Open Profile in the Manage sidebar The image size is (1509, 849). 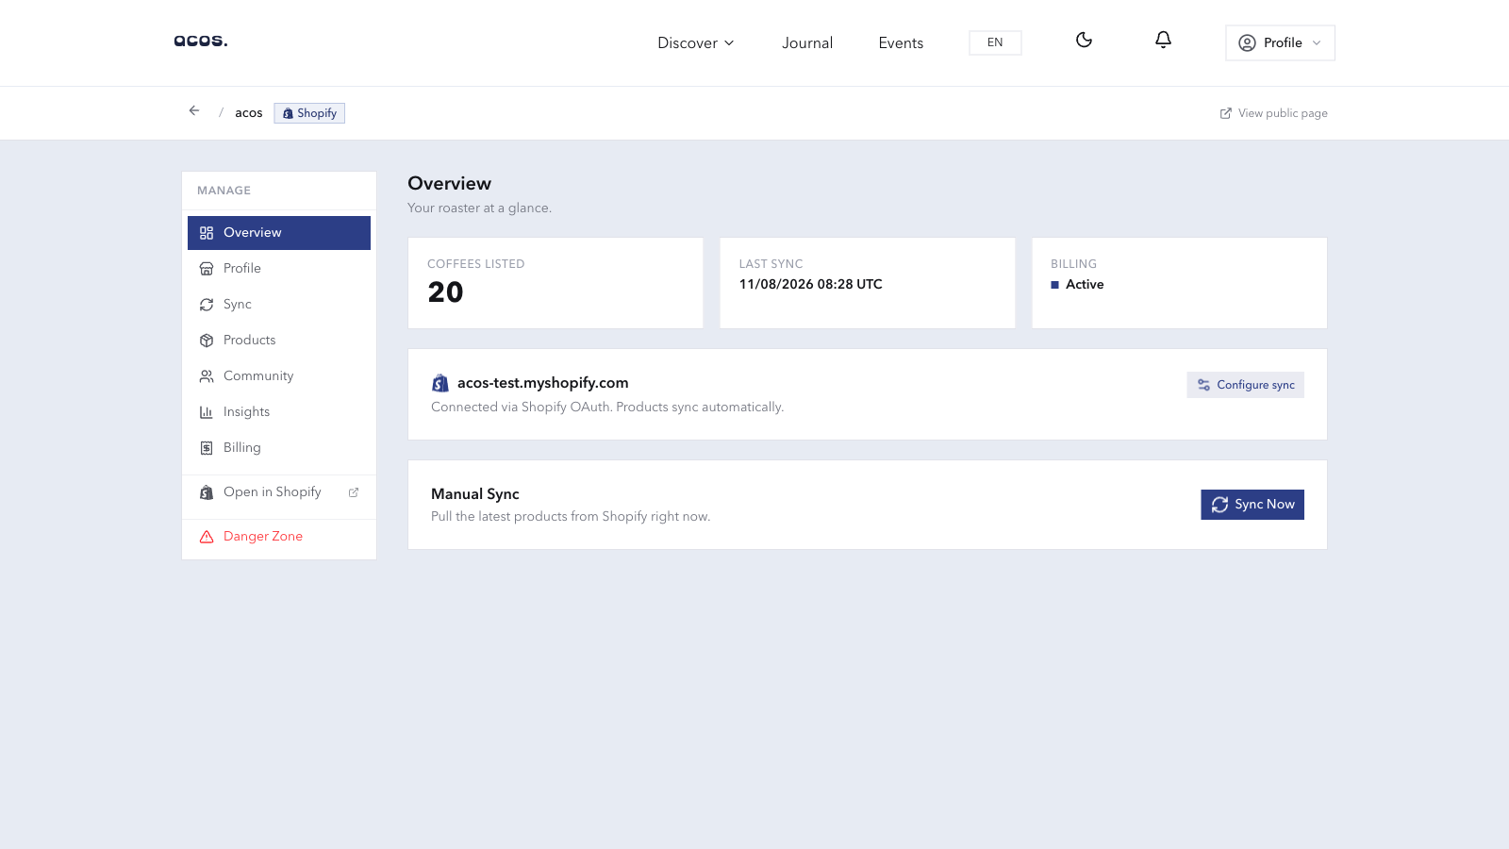[x=279, y=269]
